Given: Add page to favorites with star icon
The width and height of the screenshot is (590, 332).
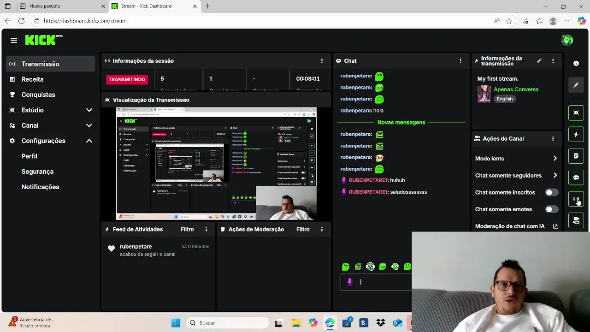Looking at the screenshot, I should (509, 21).
